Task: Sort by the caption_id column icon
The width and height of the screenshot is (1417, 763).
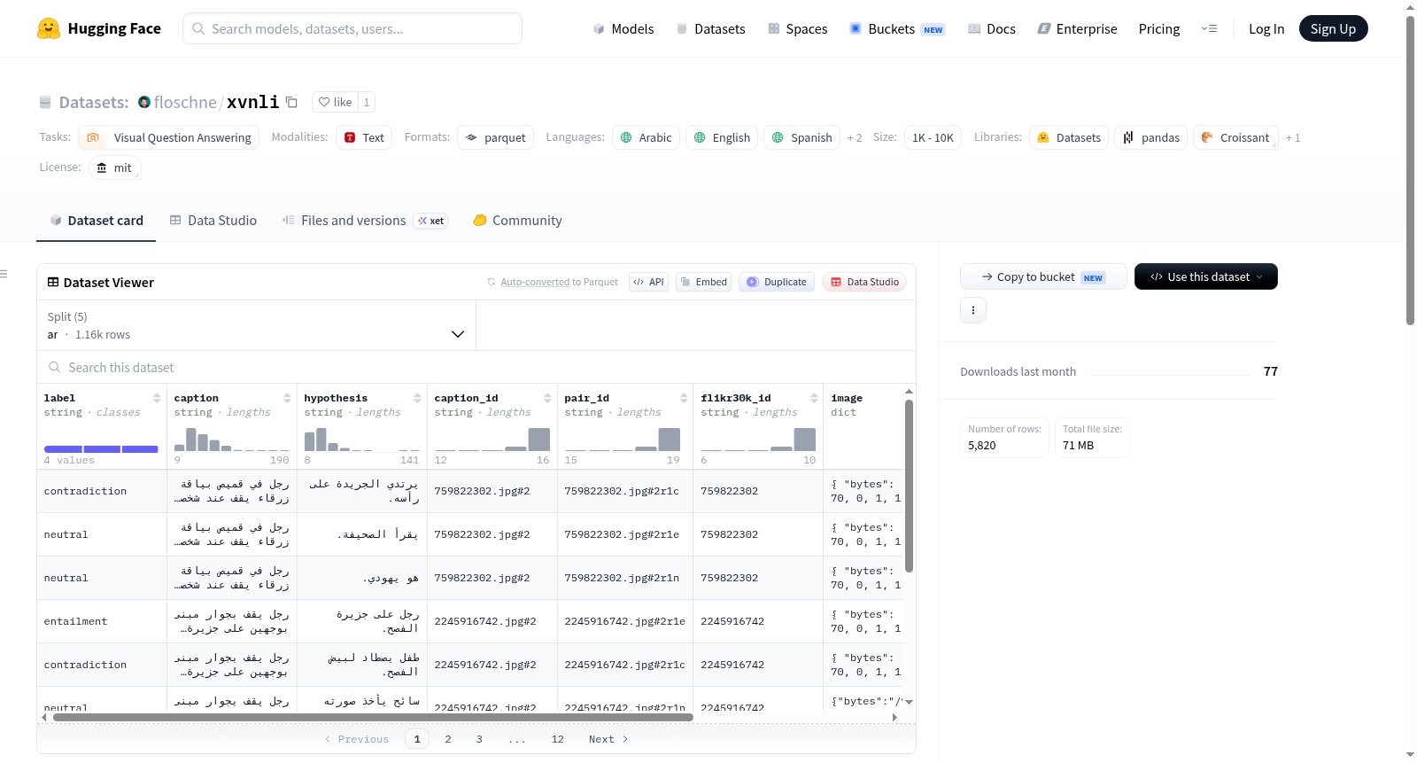Action: click(x=547, y=398)
